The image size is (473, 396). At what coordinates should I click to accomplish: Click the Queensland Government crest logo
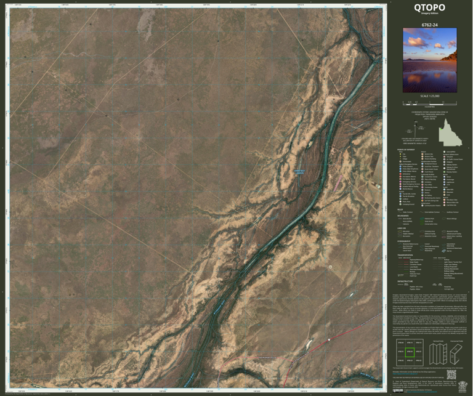(462, 387)
